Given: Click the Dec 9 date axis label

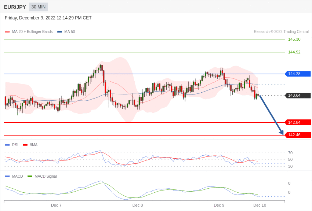Looking at the screenshot, I should point(219,205).
